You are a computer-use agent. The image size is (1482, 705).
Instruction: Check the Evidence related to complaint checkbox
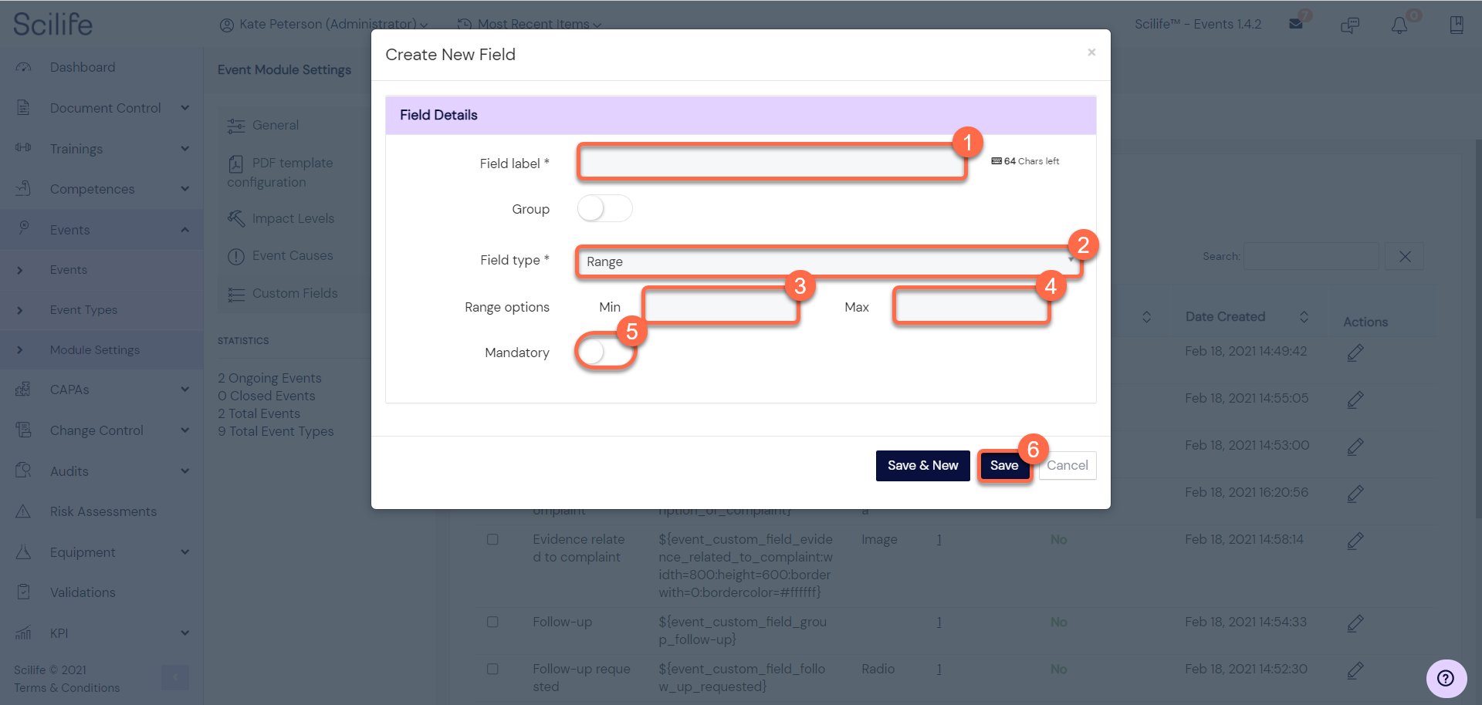[x=492, y=539]
